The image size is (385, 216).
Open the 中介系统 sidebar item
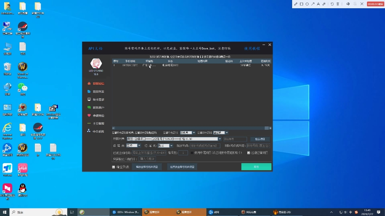96,132
